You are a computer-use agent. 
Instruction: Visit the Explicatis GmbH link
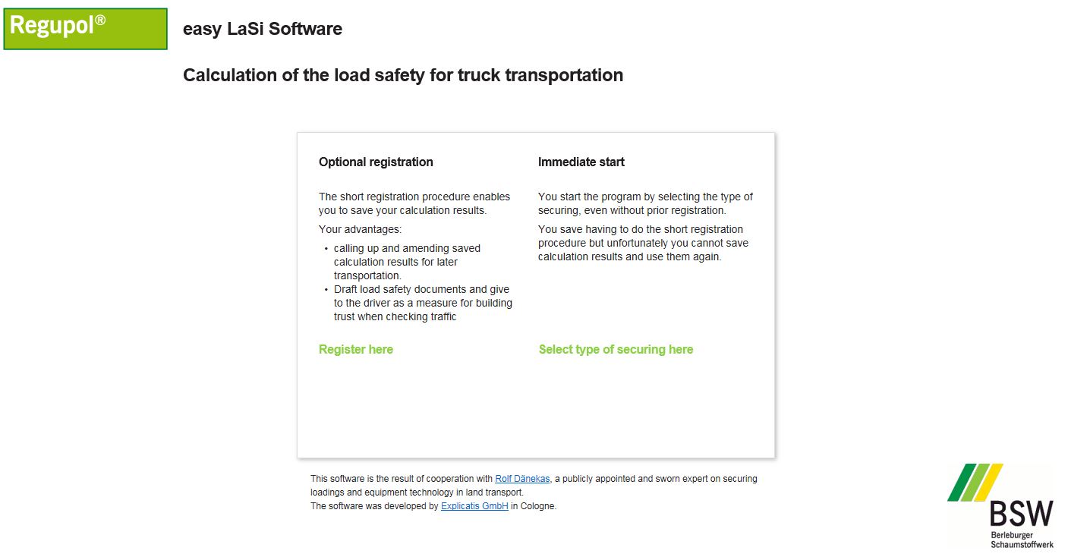point(474,506)
